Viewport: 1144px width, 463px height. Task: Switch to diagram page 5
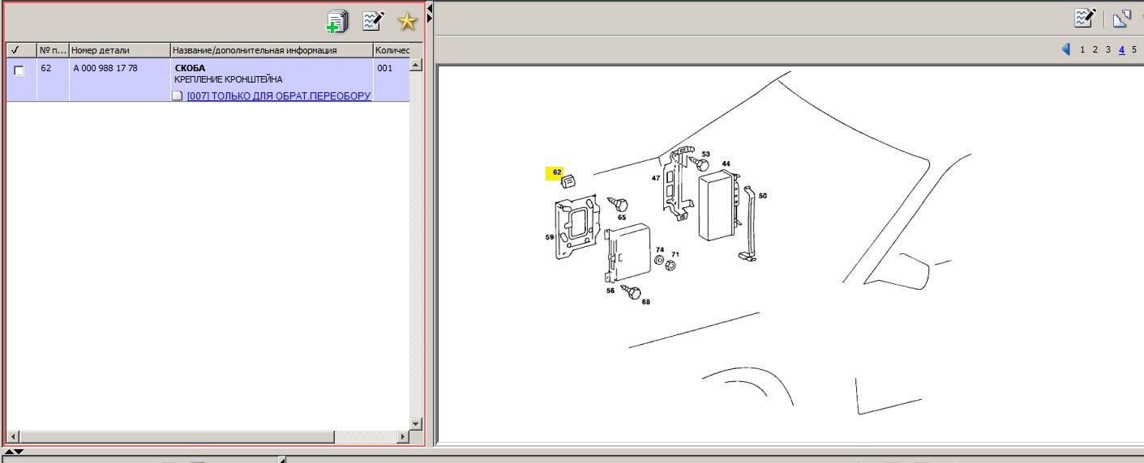point(1134,49)
